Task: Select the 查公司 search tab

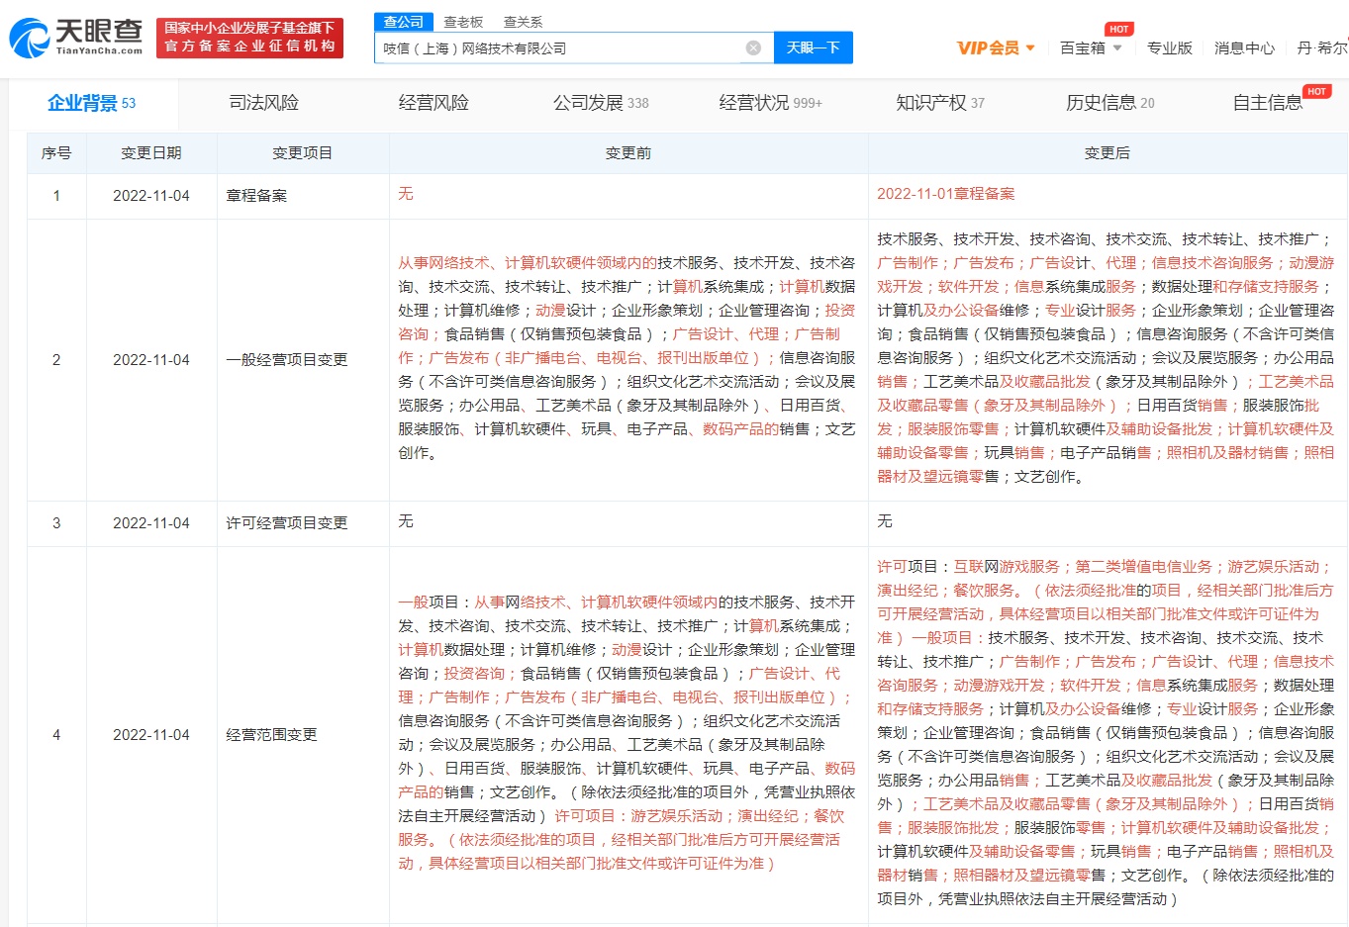Action: click(x=403, y=22)
